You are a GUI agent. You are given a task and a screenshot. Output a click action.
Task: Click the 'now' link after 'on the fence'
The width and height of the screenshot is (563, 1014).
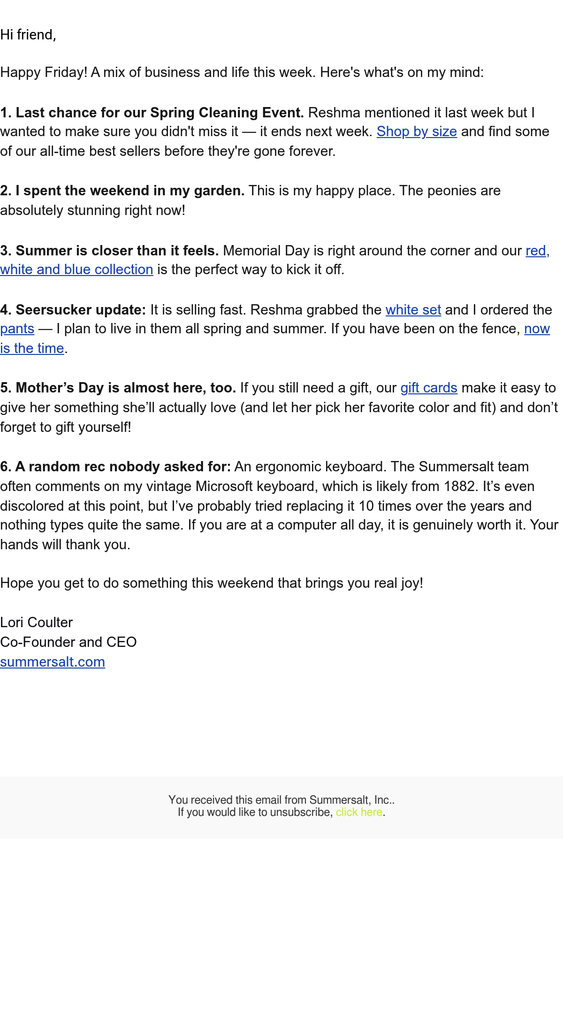tap(537, 329)
